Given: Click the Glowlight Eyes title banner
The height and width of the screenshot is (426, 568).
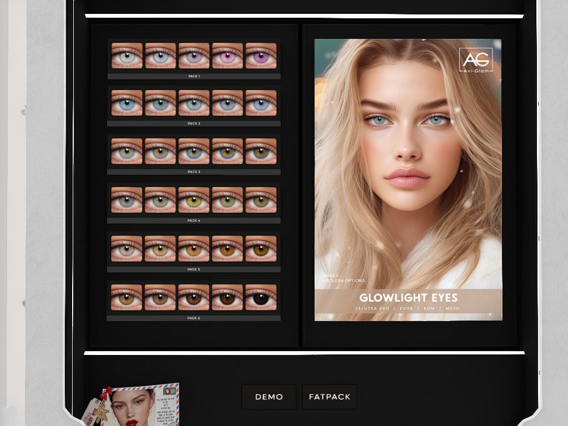Looking at the screenshot, I should (x=408, y=302).
